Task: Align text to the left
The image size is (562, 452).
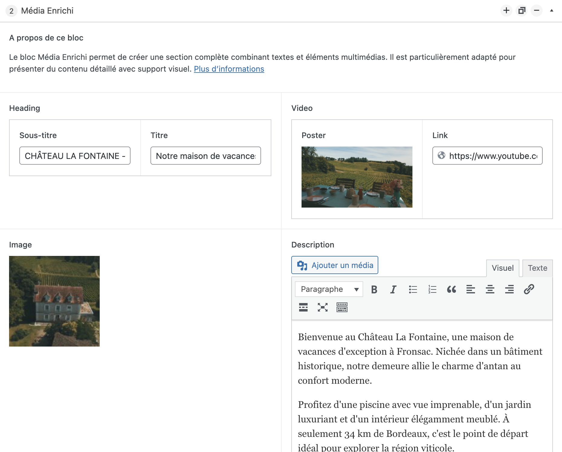Action: pos(470,289)
